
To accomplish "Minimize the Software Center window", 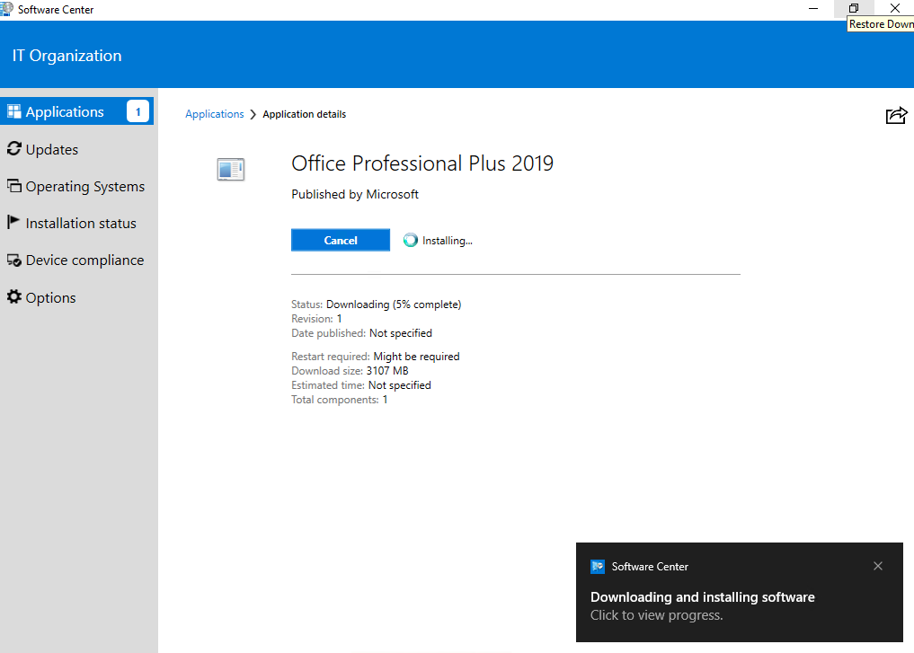I will [813, 8].
